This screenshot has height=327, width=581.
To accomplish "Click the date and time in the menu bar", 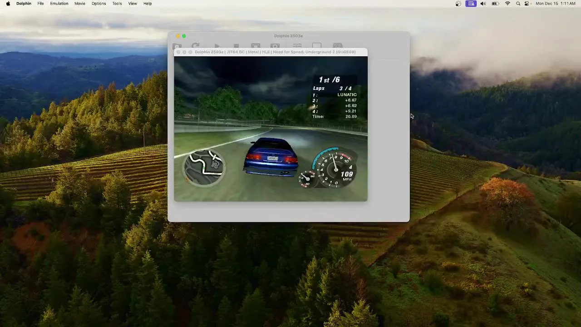I will [x=556, y=4].
